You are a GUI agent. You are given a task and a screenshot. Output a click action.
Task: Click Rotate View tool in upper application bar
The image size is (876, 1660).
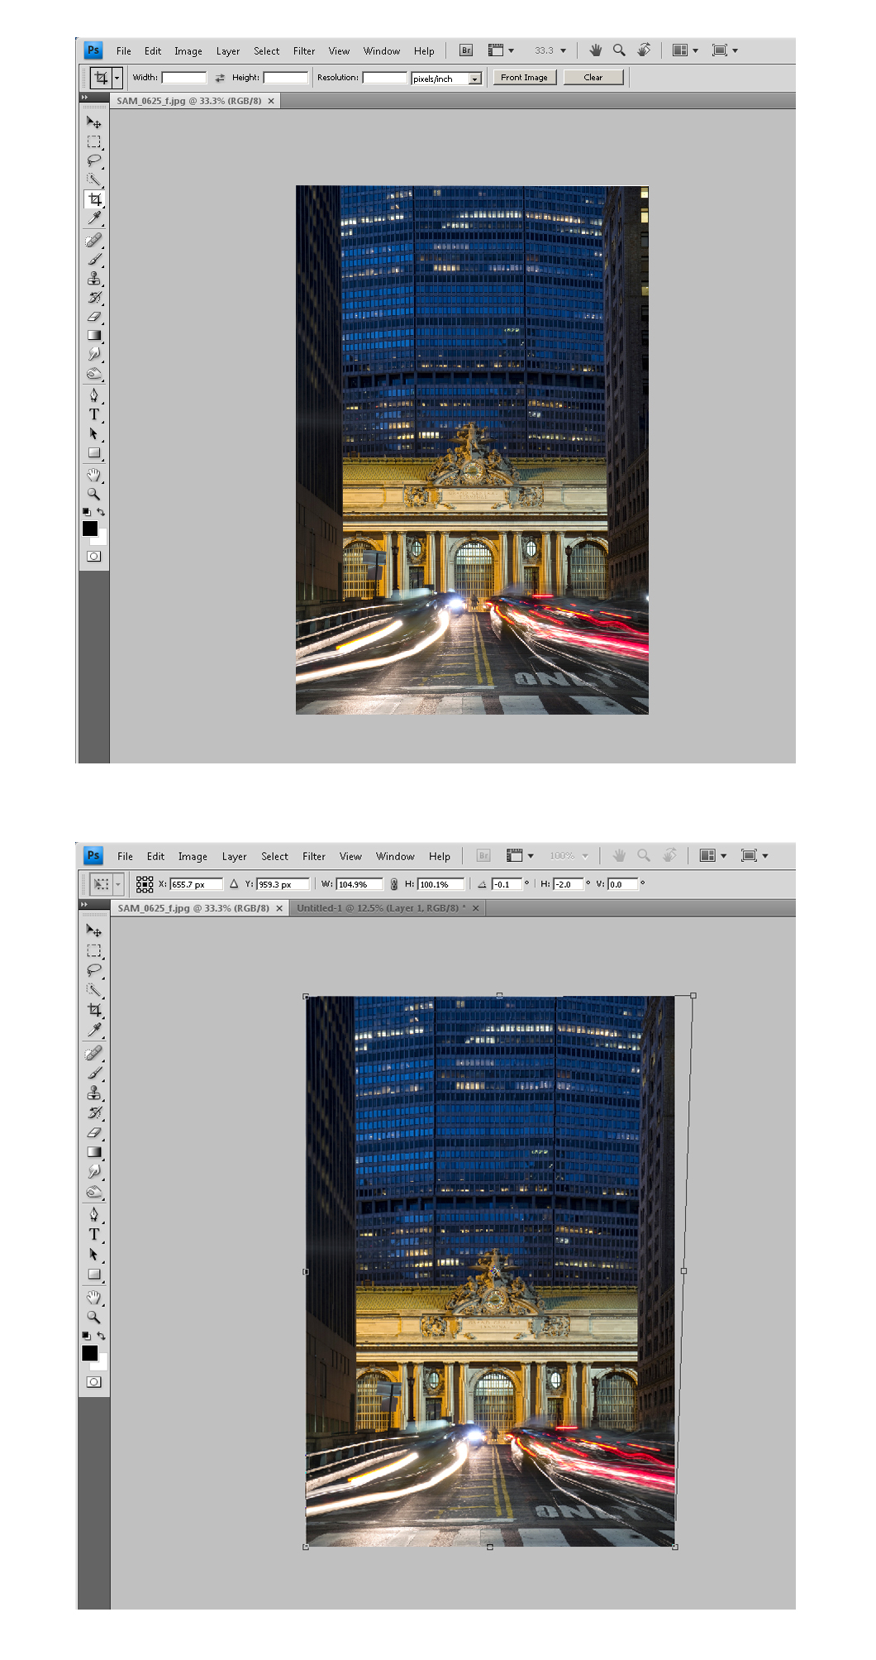point(644,50)
